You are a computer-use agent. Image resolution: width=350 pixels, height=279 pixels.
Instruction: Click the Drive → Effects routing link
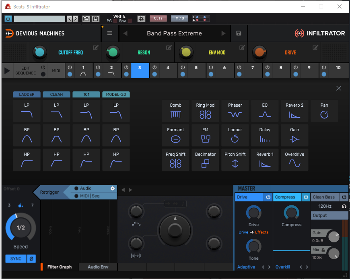pyautogui.click(x=253, y=232)
